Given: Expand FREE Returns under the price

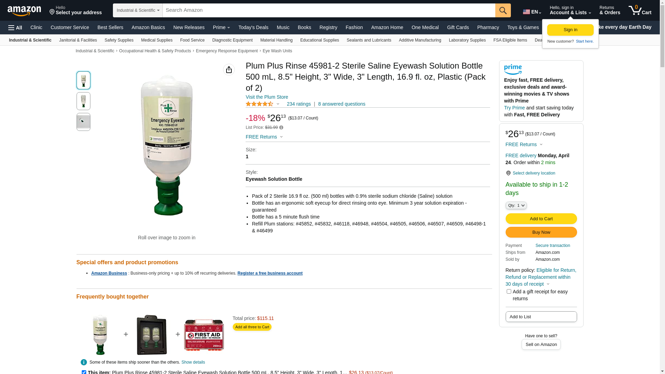Looking at the screenshot, I should [264, 137].
